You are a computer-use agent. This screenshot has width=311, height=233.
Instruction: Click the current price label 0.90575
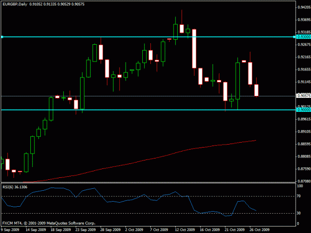pos(304,96)
